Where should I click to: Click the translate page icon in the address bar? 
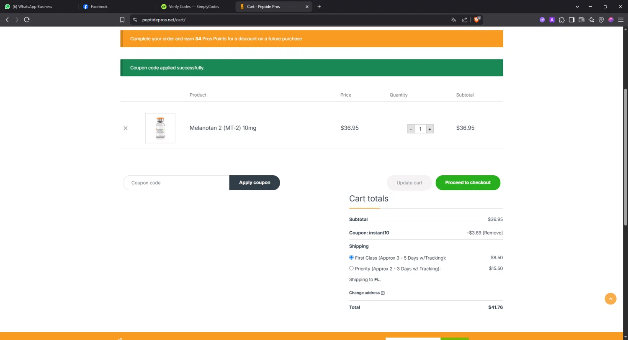[x=453, y=20]
